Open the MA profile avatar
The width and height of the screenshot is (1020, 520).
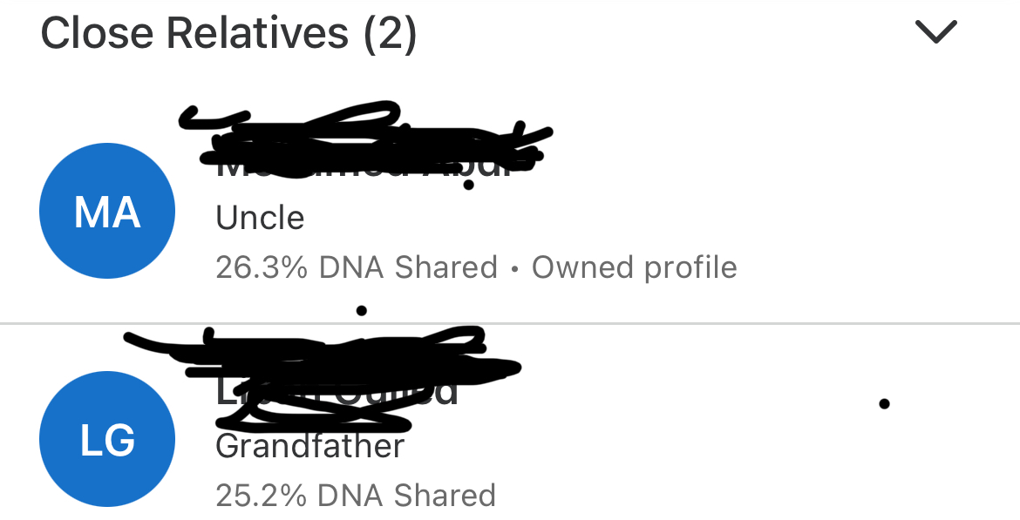coord(107,211)
